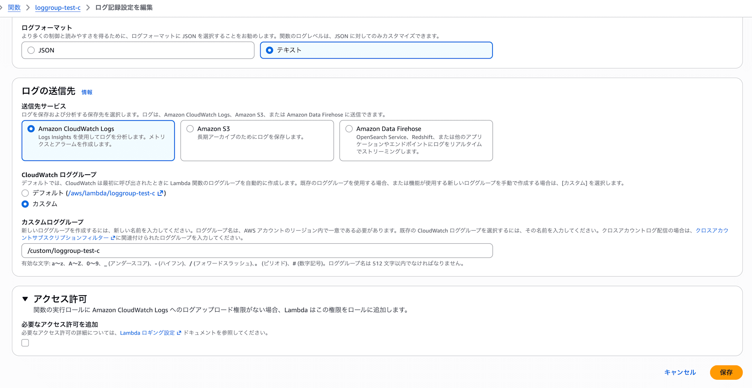
Task: Click the ログの送信先 section heading
Action: [x=49, y=91]
